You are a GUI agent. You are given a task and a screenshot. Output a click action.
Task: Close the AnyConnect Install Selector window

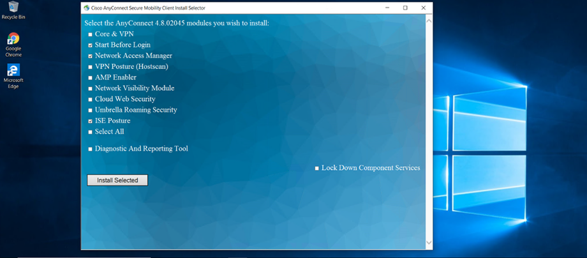(x=424, y=8)
